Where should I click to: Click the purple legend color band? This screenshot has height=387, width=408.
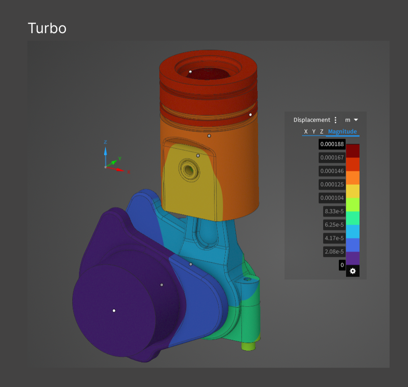353,258
